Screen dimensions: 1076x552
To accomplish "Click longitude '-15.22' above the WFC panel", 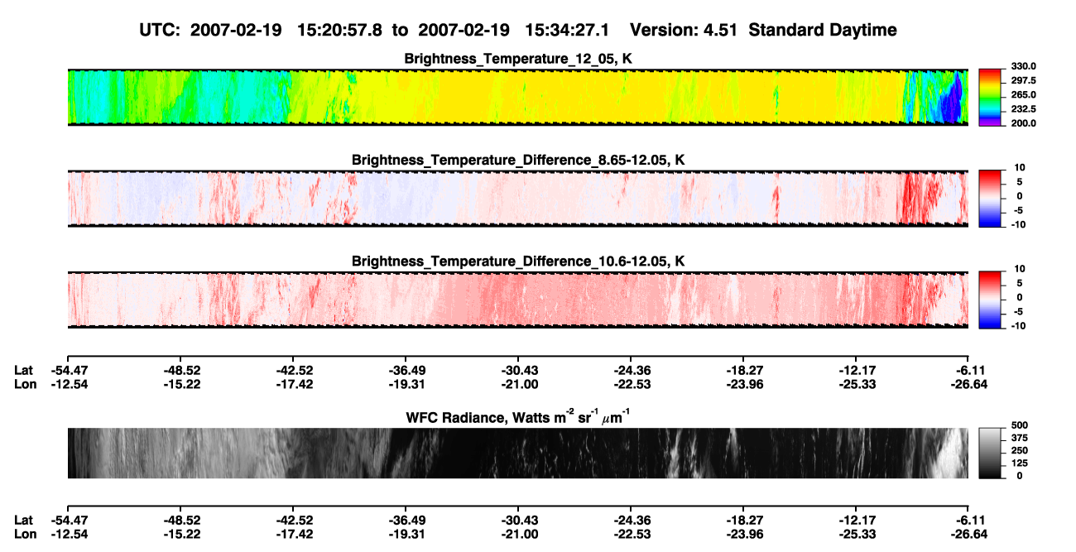I will 180,384.
